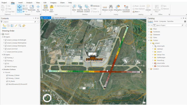Show List By Drawing Order view

[x=4, y=26]
